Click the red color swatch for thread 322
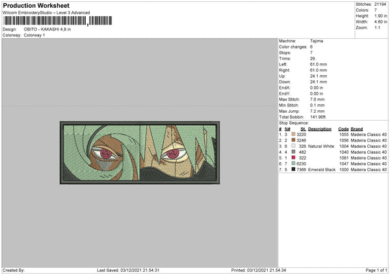390x275 pixels. point(294,158)
